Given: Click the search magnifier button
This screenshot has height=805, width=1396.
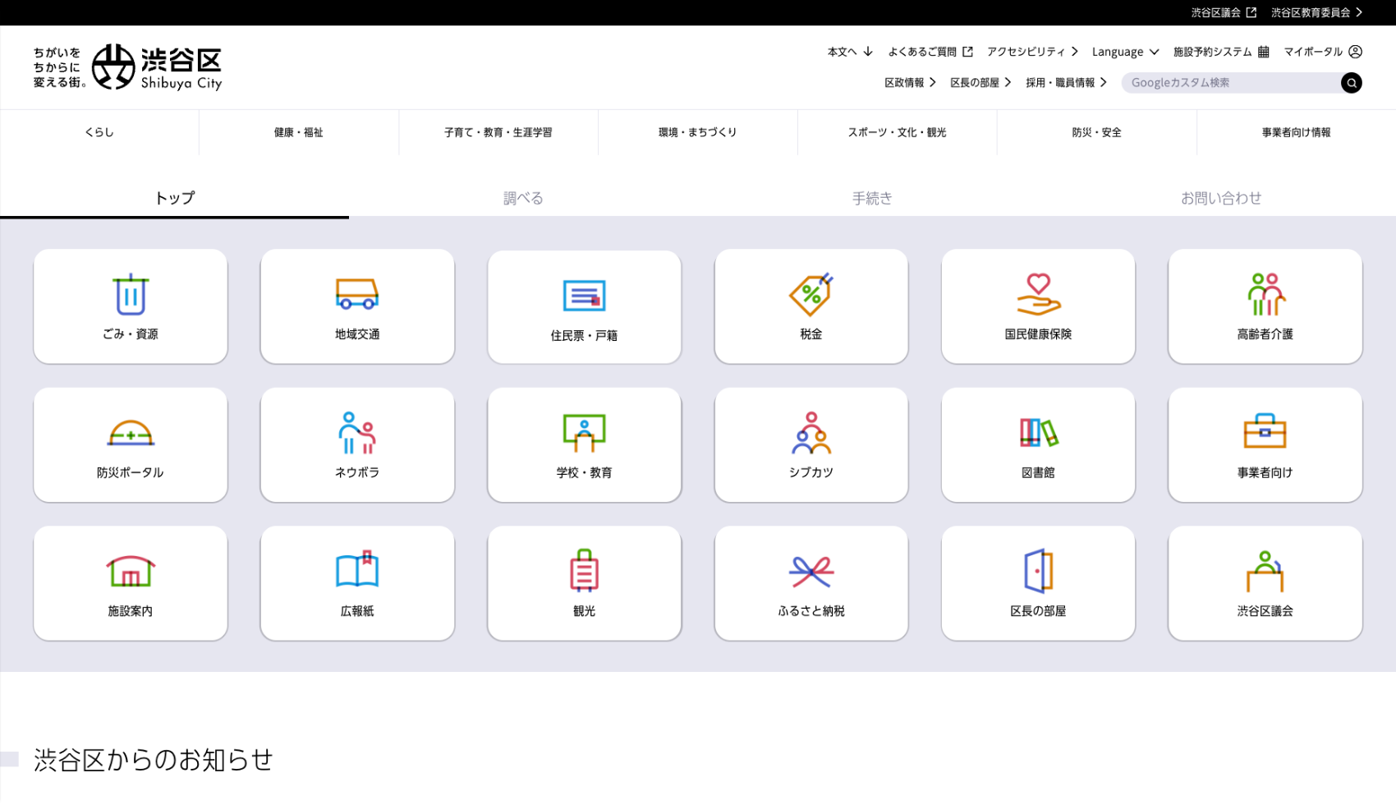Looking at the screenshot, I should 1351,83.
